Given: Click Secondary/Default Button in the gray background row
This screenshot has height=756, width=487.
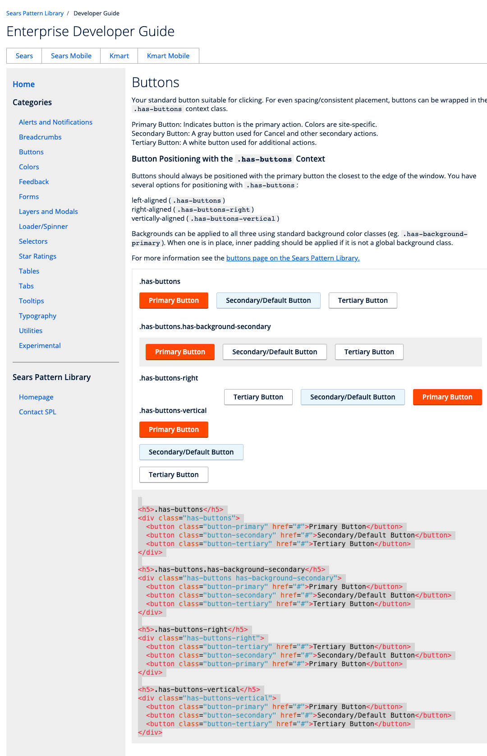Looking at the screenshot, I should click(x=275, y=352).
